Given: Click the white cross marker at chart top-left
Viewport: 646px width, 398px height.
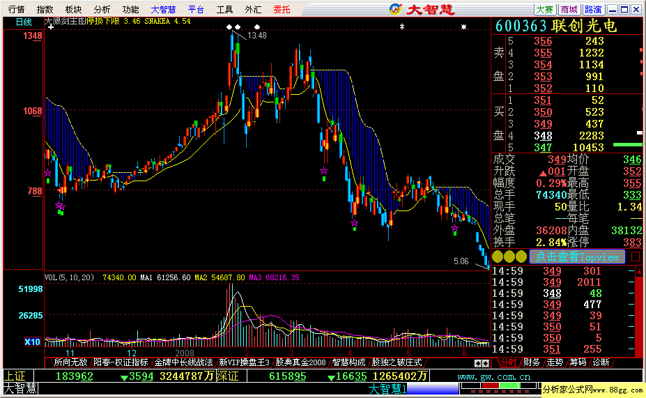Looking at the screenshot, I should pos(51,26).
